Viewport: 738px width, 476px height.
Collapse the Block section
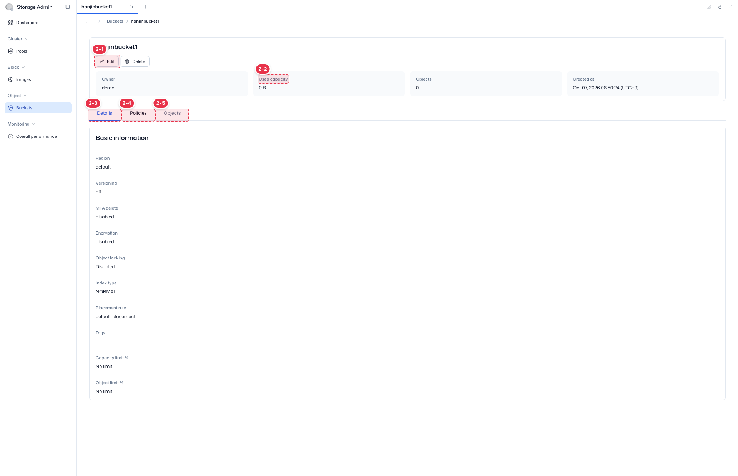tap(16, 67)
